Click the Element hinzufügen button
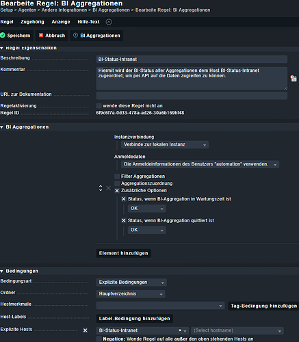 pyautogui.click(x=123, y=253)
